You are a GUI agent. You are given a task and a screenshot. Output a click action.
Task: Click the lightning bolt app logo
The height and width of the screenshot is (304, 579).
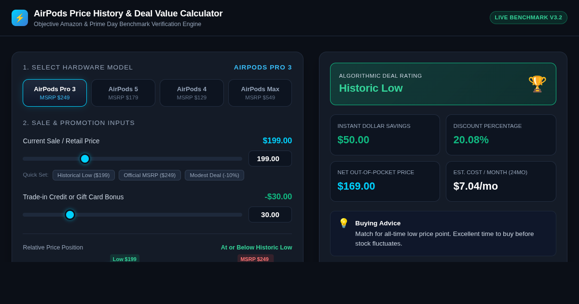pyautogui.click(x=20, y=18)
